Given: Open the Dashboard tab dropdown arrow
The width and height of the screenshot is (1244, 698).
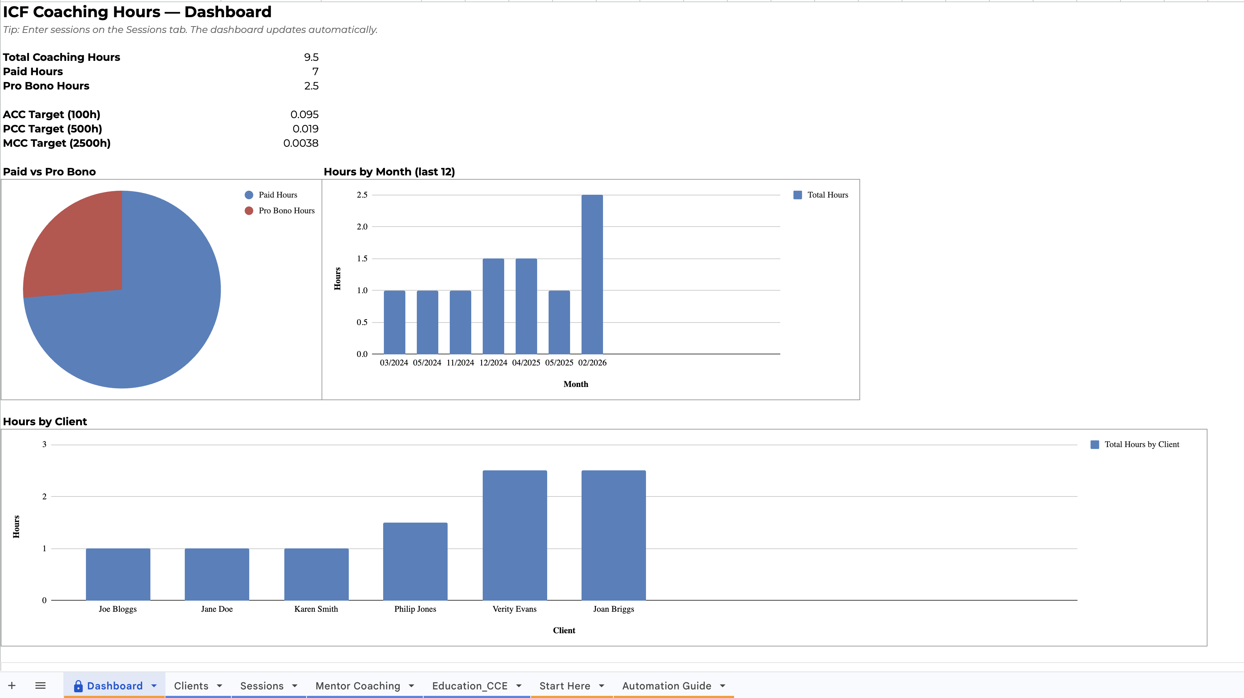Looking at the screenshot, I should coord(154,686).
